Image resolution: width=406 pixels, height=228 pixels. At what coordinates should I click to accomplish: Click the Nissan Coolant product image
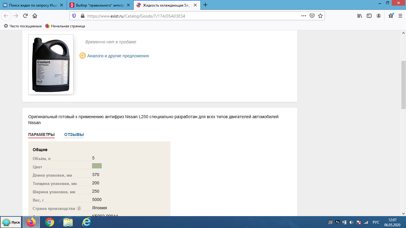click(51, 64)
